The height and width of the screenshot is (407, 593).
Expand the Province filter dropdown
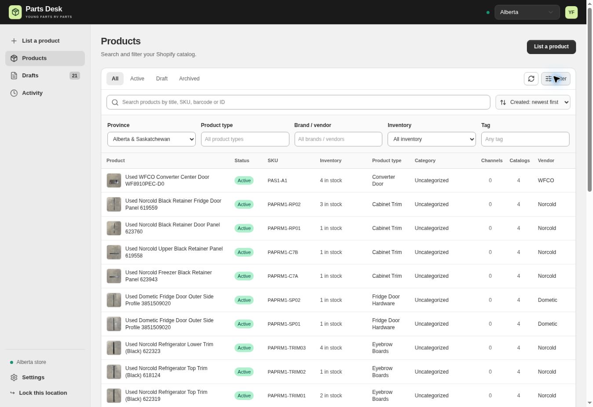coord(151,139)
